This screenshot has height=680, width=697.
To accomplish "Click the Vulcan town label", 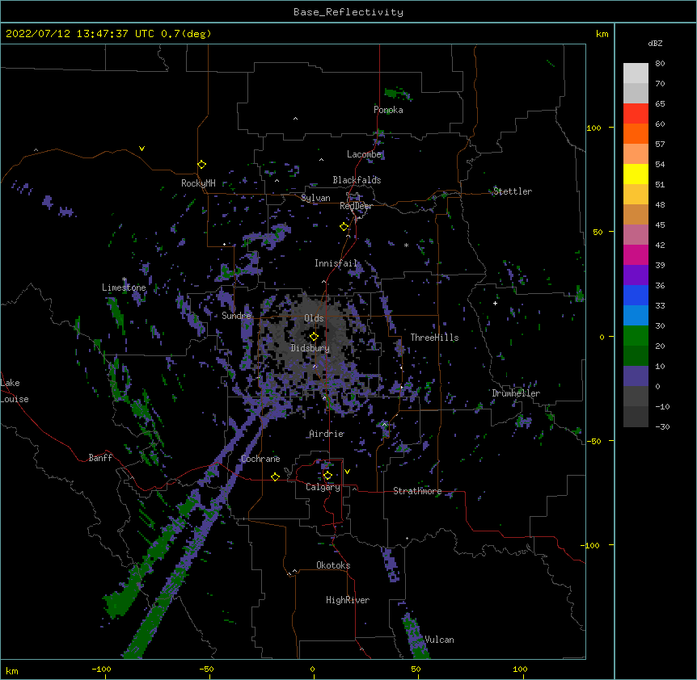I will click(439, 640).
